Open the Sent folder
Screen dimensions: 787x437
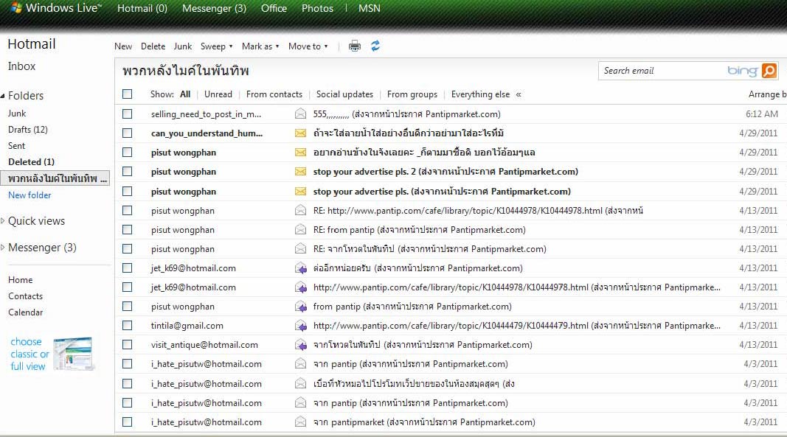pos(16,145)
